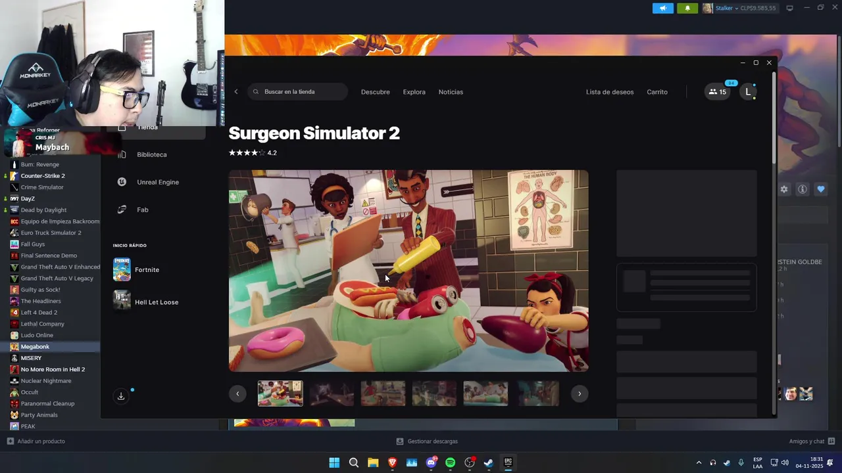842x473 pixels.
Task: Open Epic account avatar L menu
Action: (748, 92)
